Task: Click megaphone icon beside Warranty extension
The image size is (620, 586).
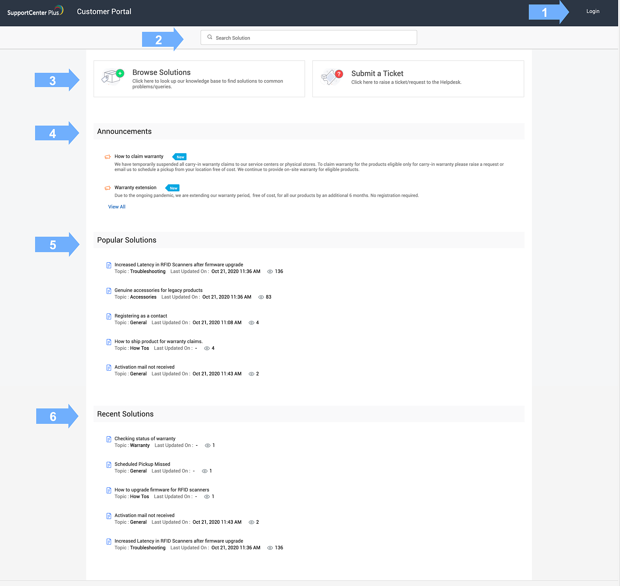Action: (x=108, y=188)
